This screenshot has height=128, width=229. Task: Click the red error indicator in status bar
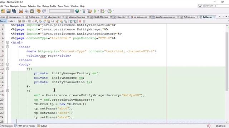(x=209, y=126)
